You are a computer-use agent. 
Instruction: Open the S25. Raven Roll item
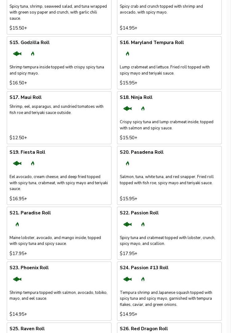[x=27, y=329]
